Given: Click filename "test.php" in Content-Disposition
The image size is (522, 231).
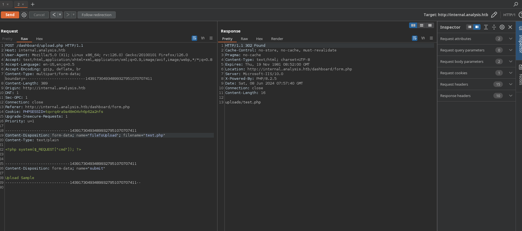Looking at the screenshot, I should (x=154, y=135).
